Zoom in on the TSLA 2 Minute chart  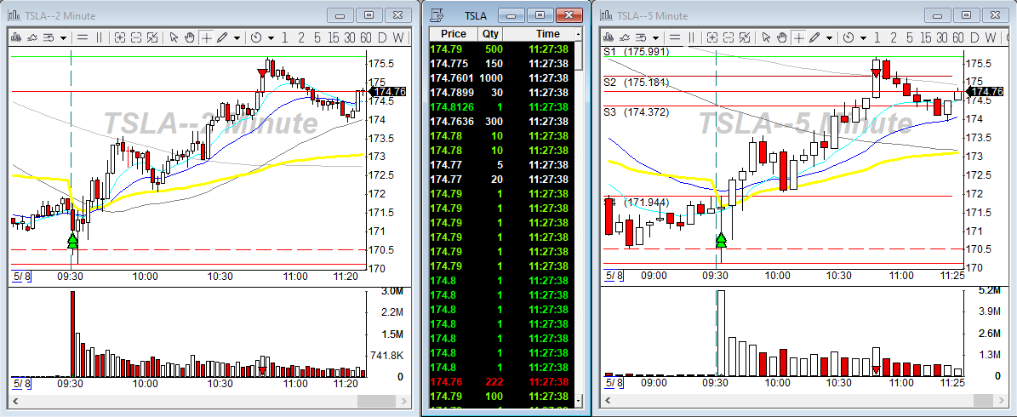click(x=119, y=37)
